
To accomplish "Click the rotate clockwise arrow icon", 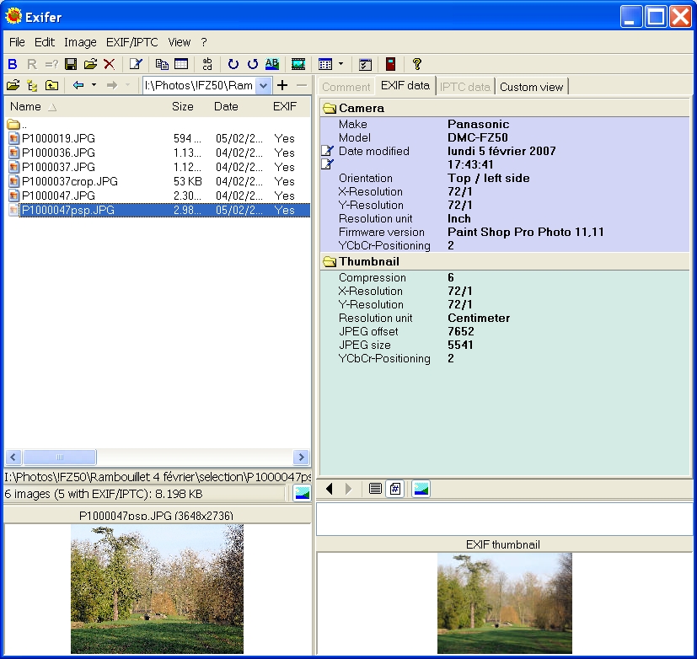I will coord(233,64).
